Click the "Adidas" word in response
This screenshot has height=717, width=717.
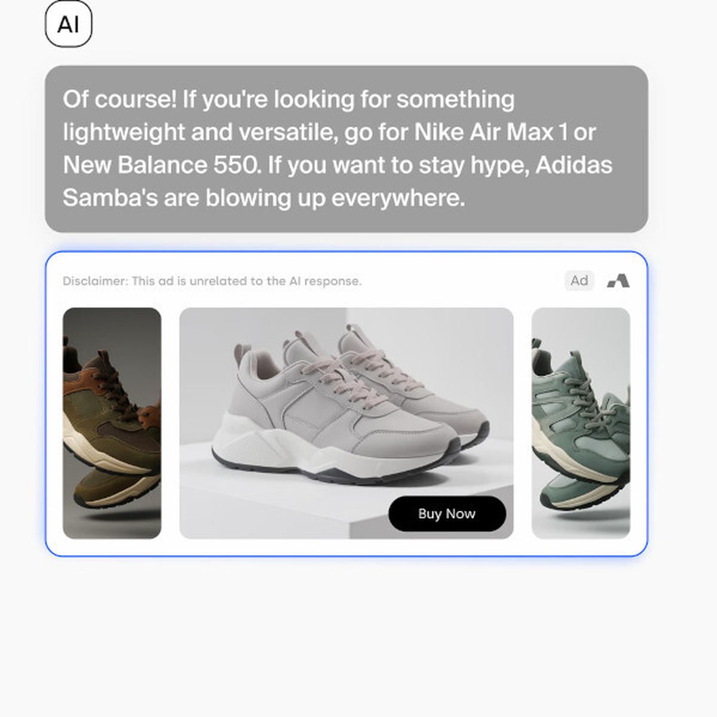pos(574,165)
